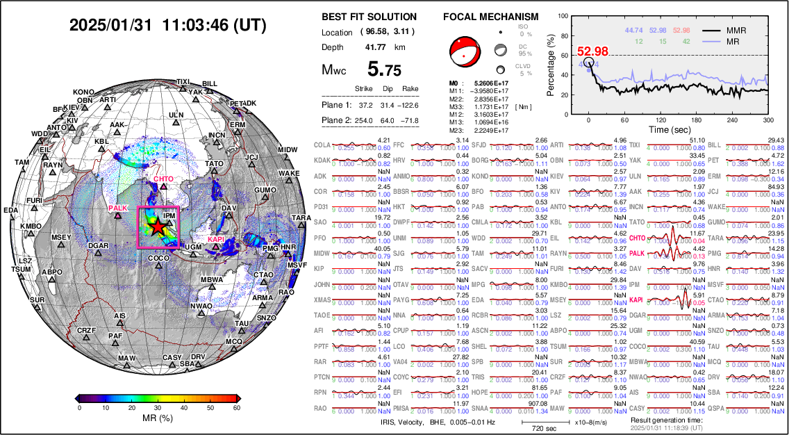Click the large red 52.98 peak label

pos(593,51)
